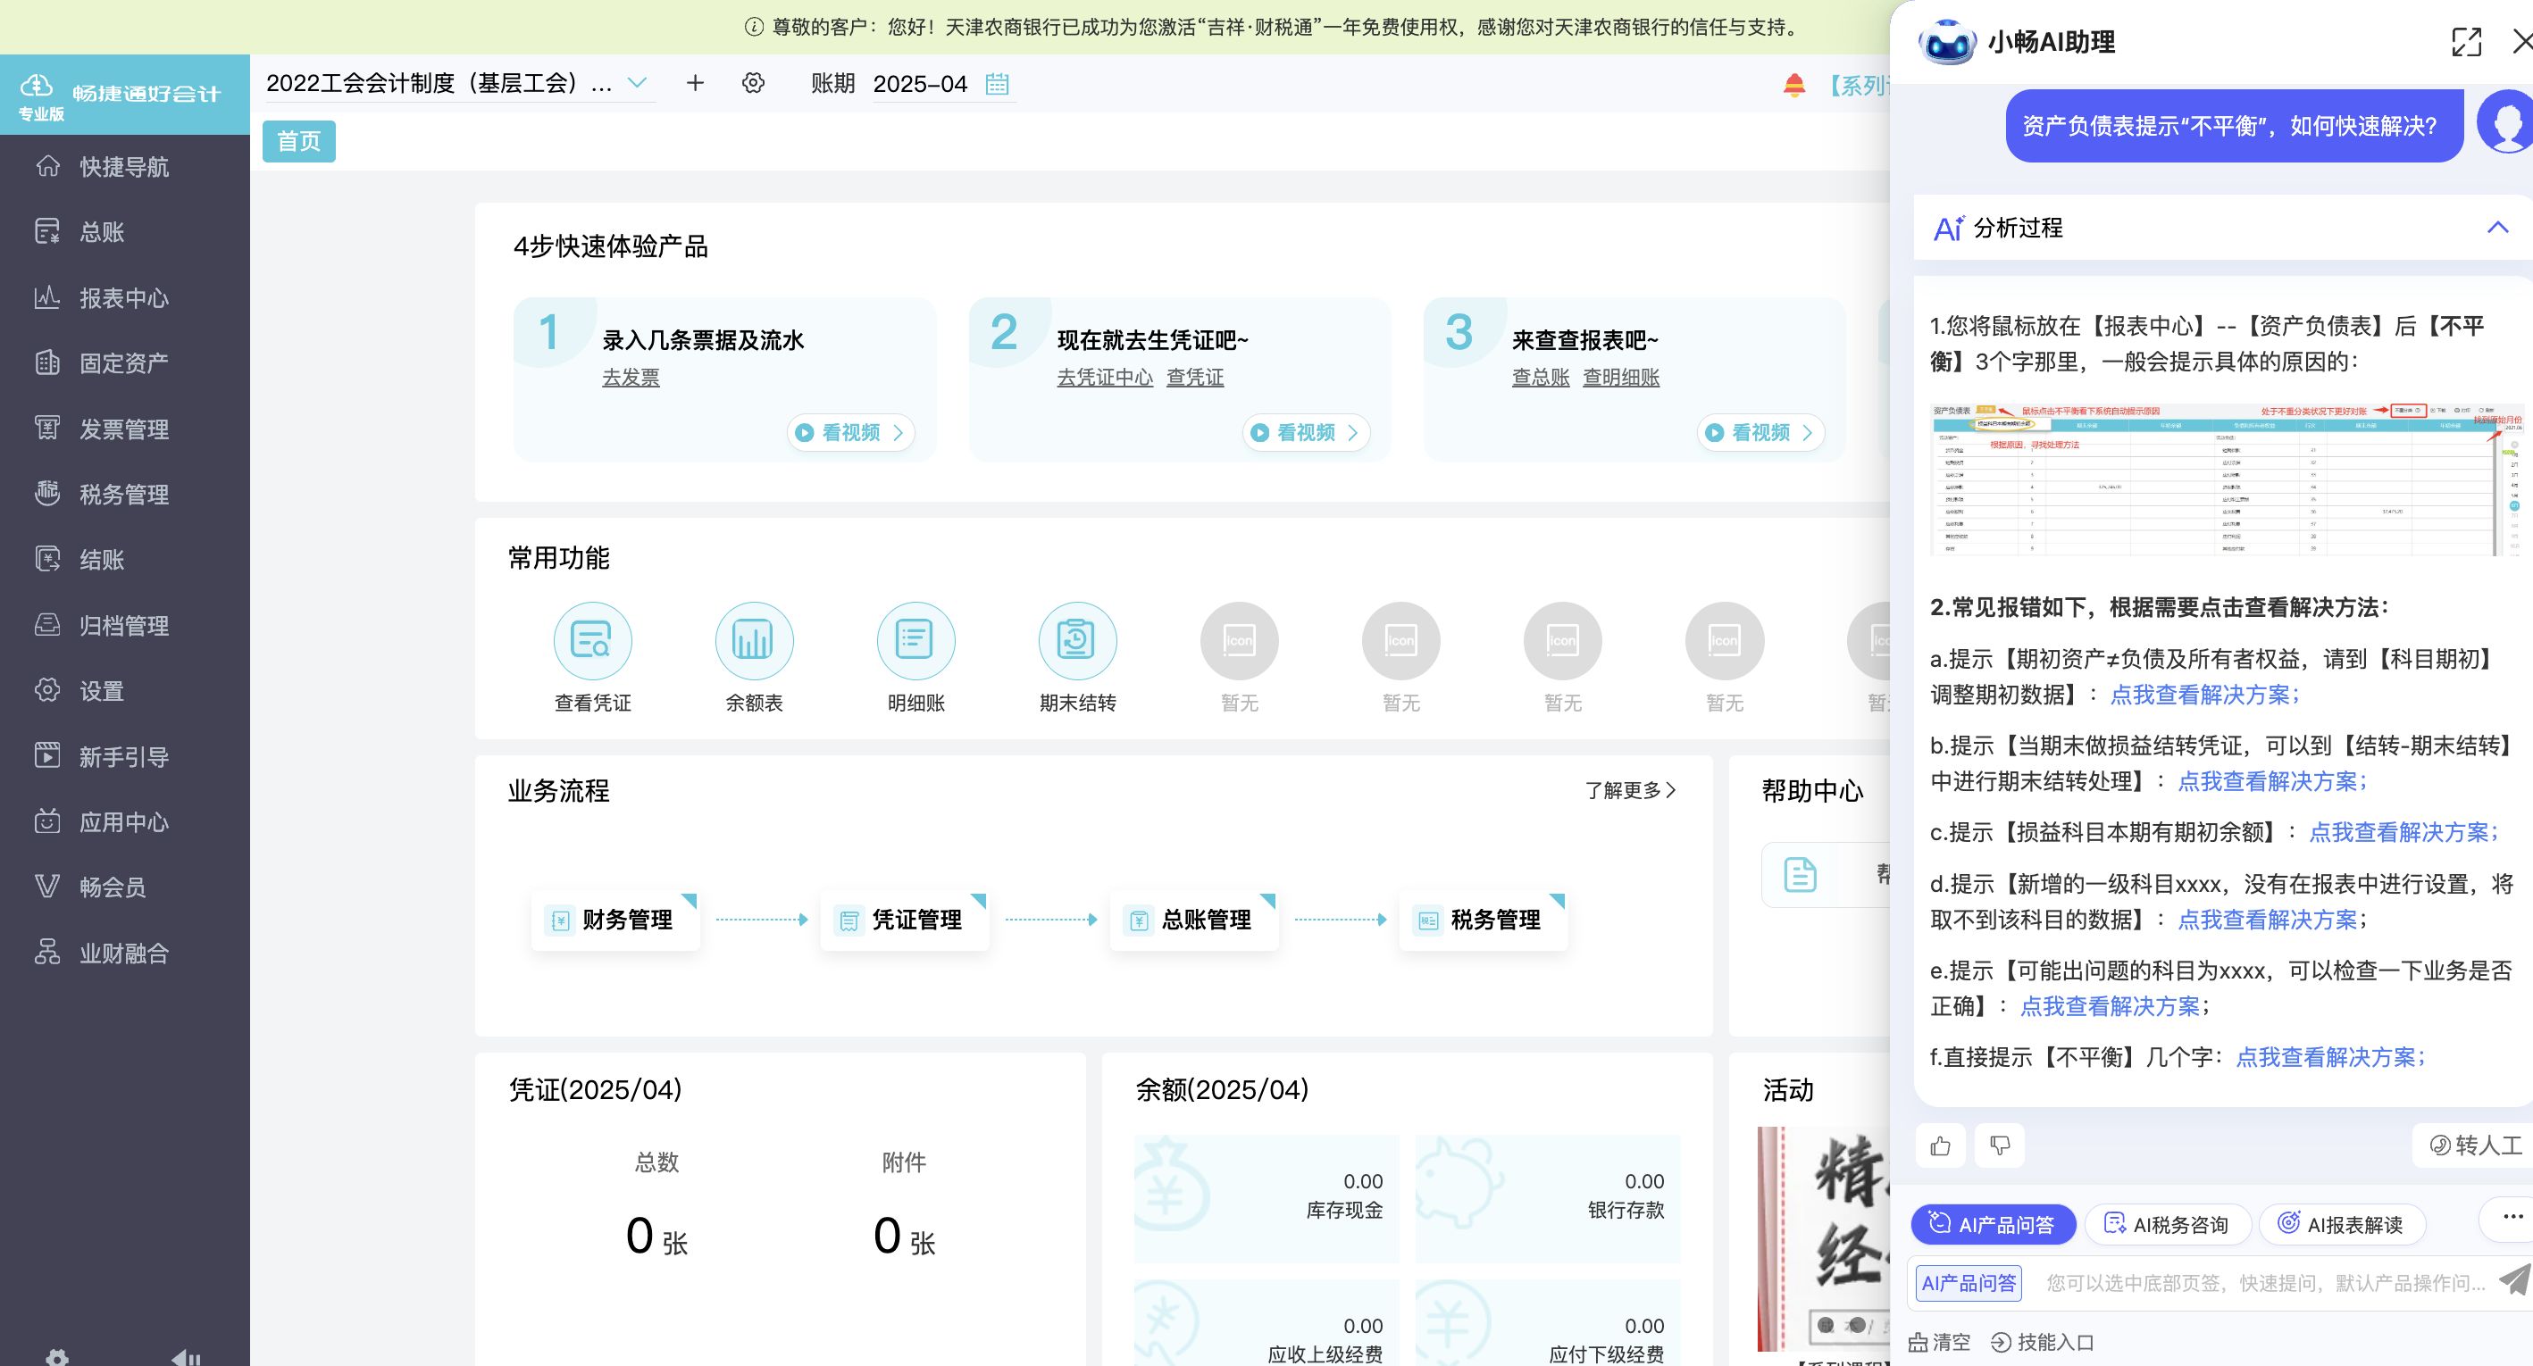Collapse the 分析过程 section
This screenshot has width=2533, height=1366.
pos(2497,228)
